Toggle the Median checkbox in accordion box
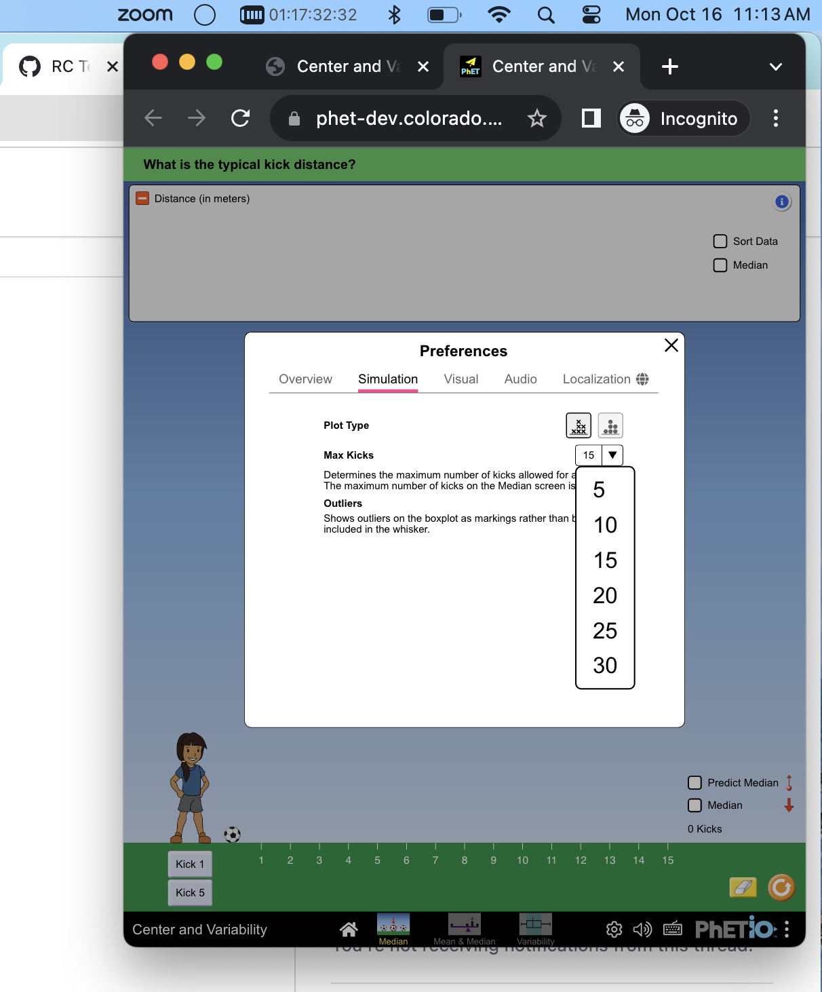Viewport: 822px width, 992px height. pyautogui.click(x=720, y=265)
